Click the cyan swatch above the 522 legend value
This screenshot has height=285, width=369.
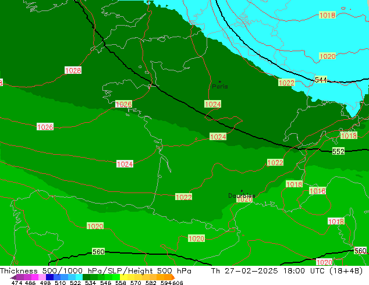(x=79, y=277)
